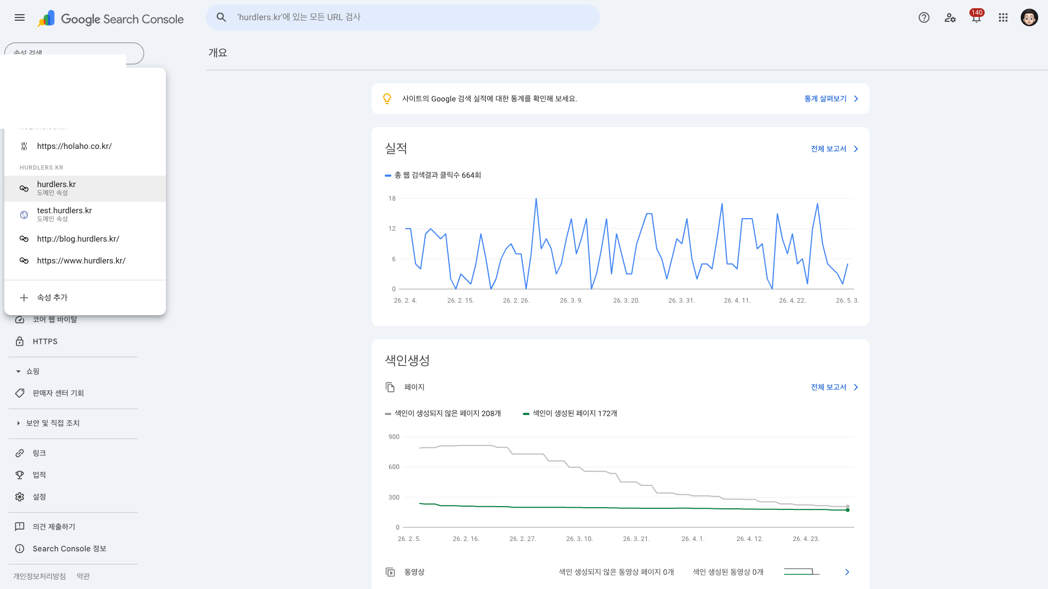Click the Search Console 정보 info icon
The image size is (1048, 589).
pos(20,549)
